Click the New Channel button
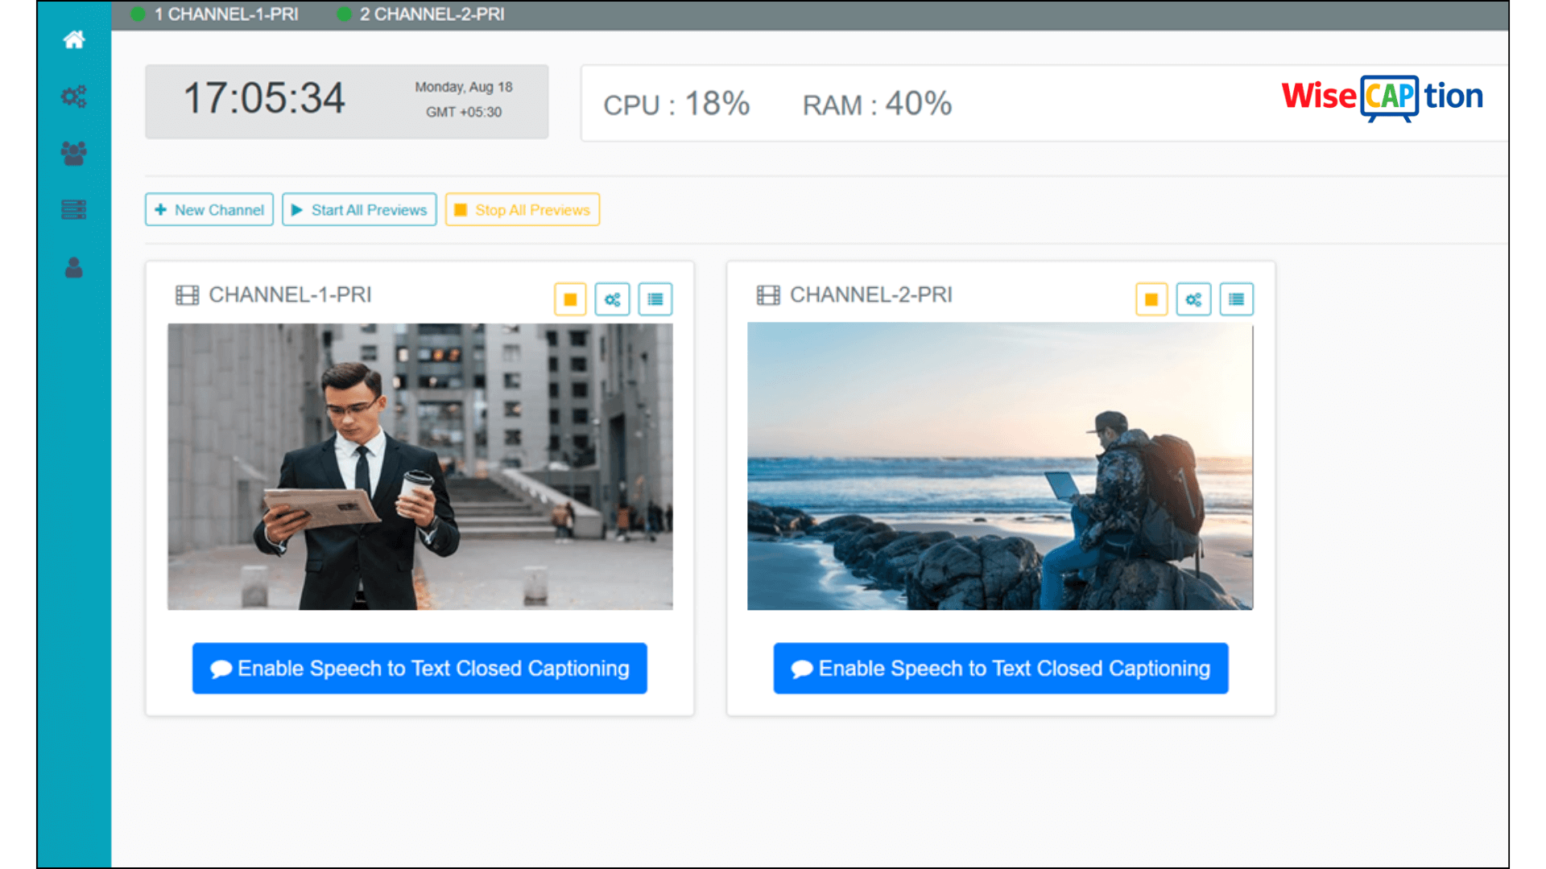1546x869 pixels. click(x=209, y=209)
